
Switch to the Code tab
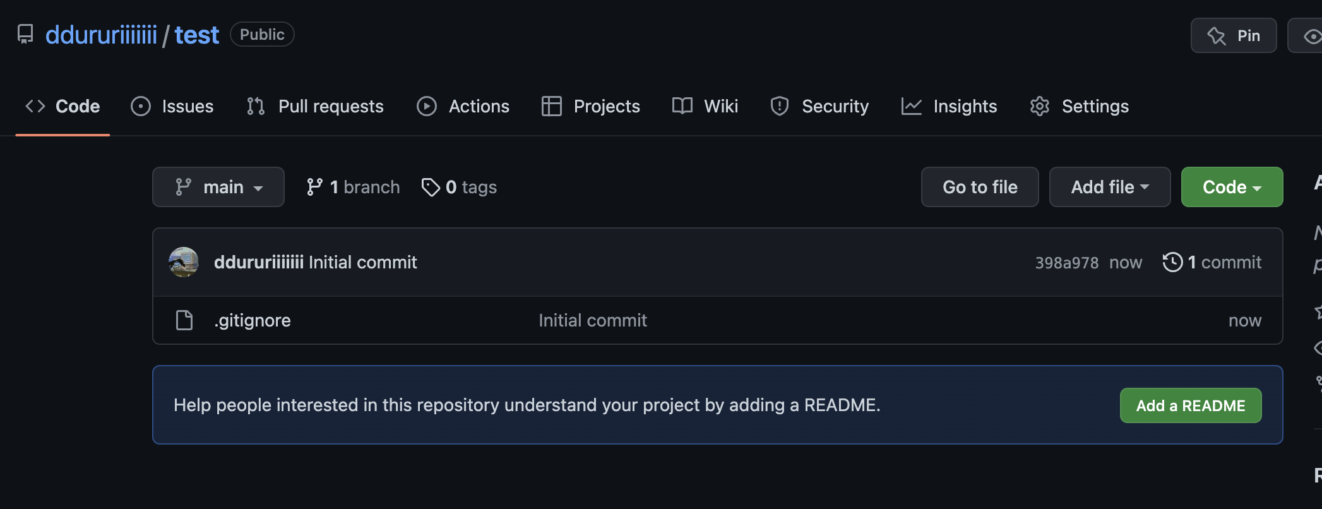[63, 106]
